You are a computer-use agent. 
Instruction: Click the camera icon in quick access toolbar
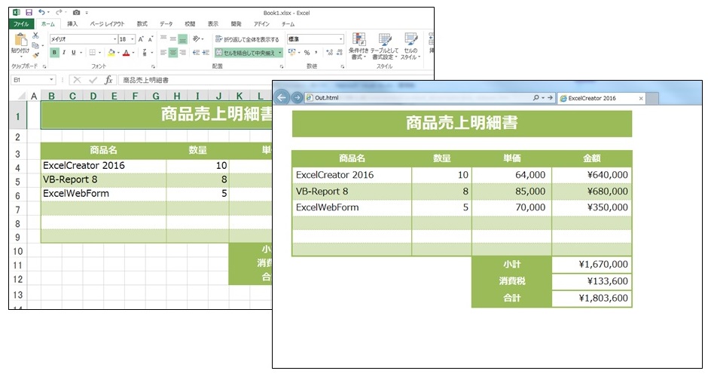click(76, 13)
